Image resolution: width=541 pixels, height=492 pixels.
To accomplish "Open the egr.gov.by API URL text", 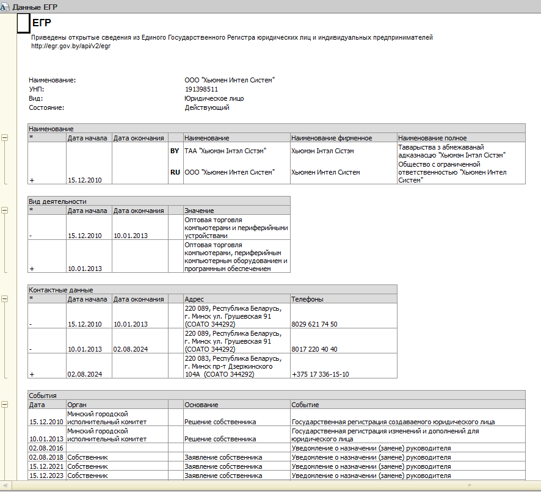I will pyautogui.click(x=71, y=46).
